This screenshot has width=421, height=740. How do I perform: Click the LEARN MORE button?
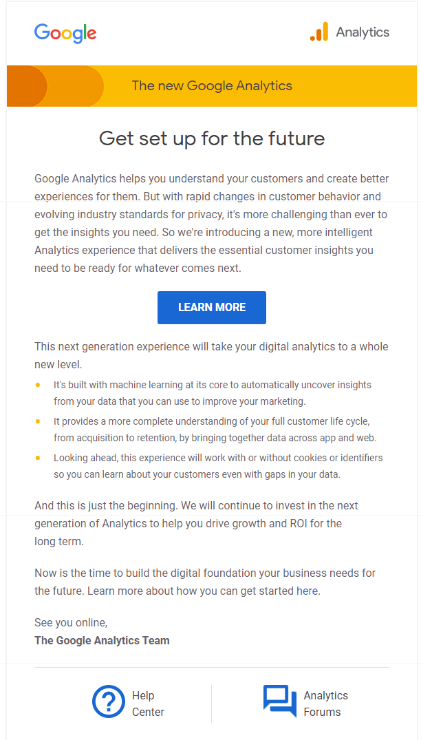212,307
